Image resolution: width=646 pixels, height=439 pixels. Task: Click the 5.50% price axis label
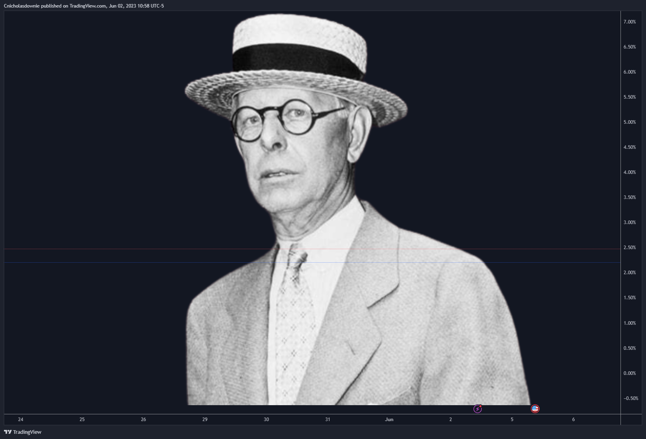[630, 97]
